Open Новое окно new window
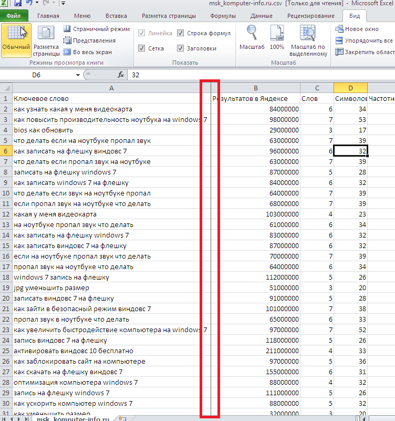Image resolution: width=395 pixels, height=421 pixels. coord(357,29)
